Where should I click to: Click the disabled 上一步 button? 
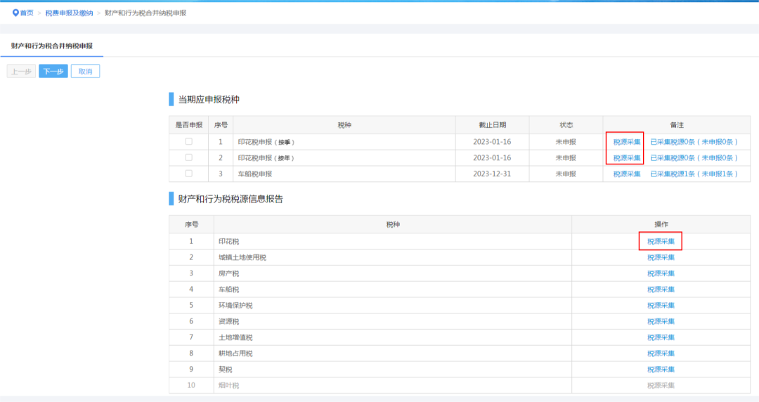tap(21, 71)
